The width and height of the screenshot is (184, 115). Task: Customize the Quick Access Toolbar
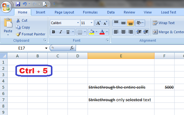pos(54,4)
